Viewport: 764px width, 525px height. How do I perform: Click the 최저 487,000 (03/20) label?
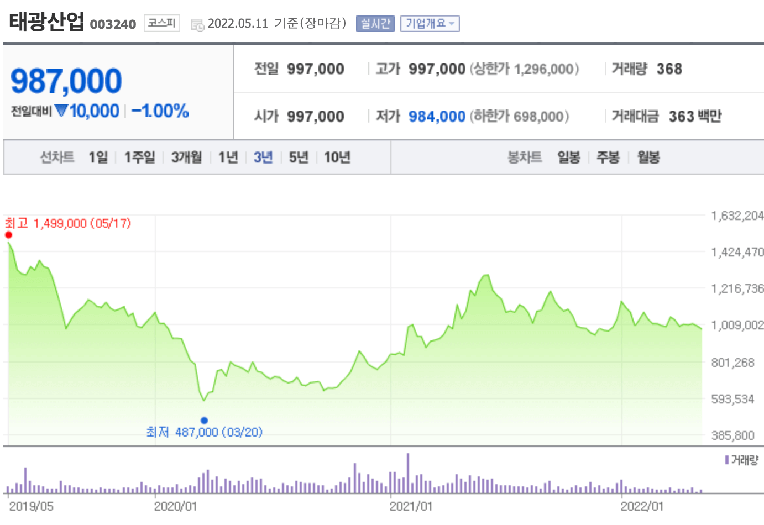(x=205, y=432)
